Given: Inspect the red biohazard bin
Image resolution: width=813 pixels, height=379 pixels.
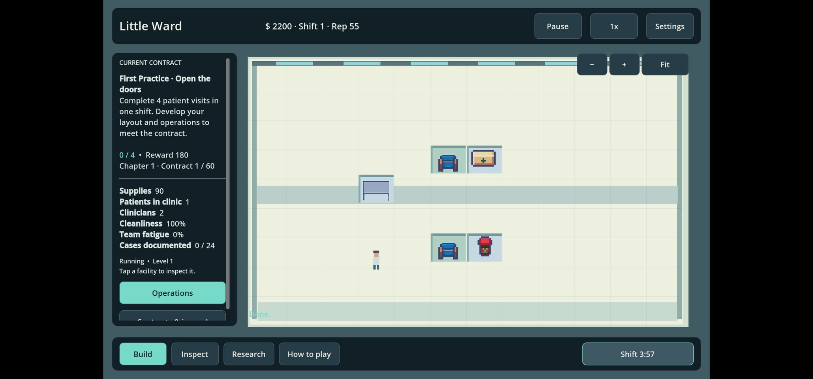Looking at the screenshot, I should [484, 247].
